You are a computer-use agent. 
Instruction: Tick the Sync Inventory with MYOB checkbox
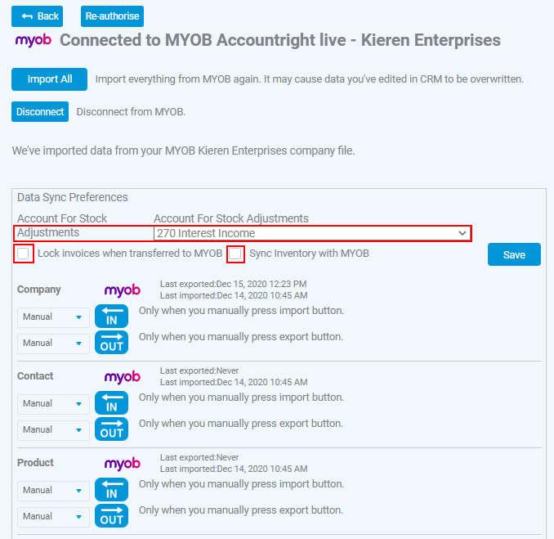click(x=235, y=254)
